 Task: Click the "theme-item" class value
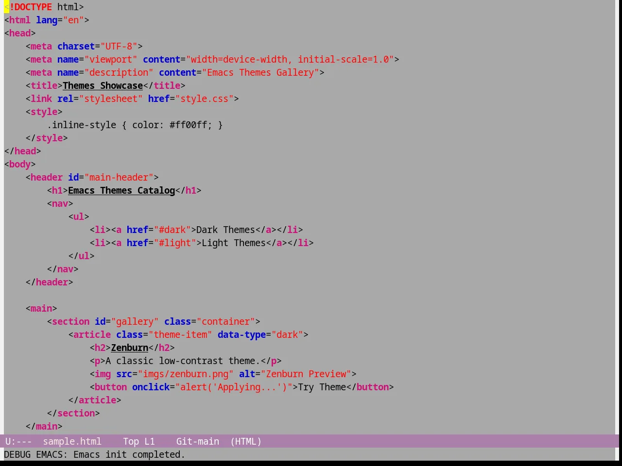[x=180, y=334]
